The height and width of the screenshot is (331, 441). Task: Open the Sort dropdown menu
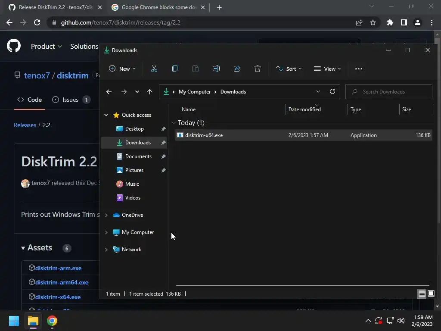pyautogui.click(x=289, y=69)
